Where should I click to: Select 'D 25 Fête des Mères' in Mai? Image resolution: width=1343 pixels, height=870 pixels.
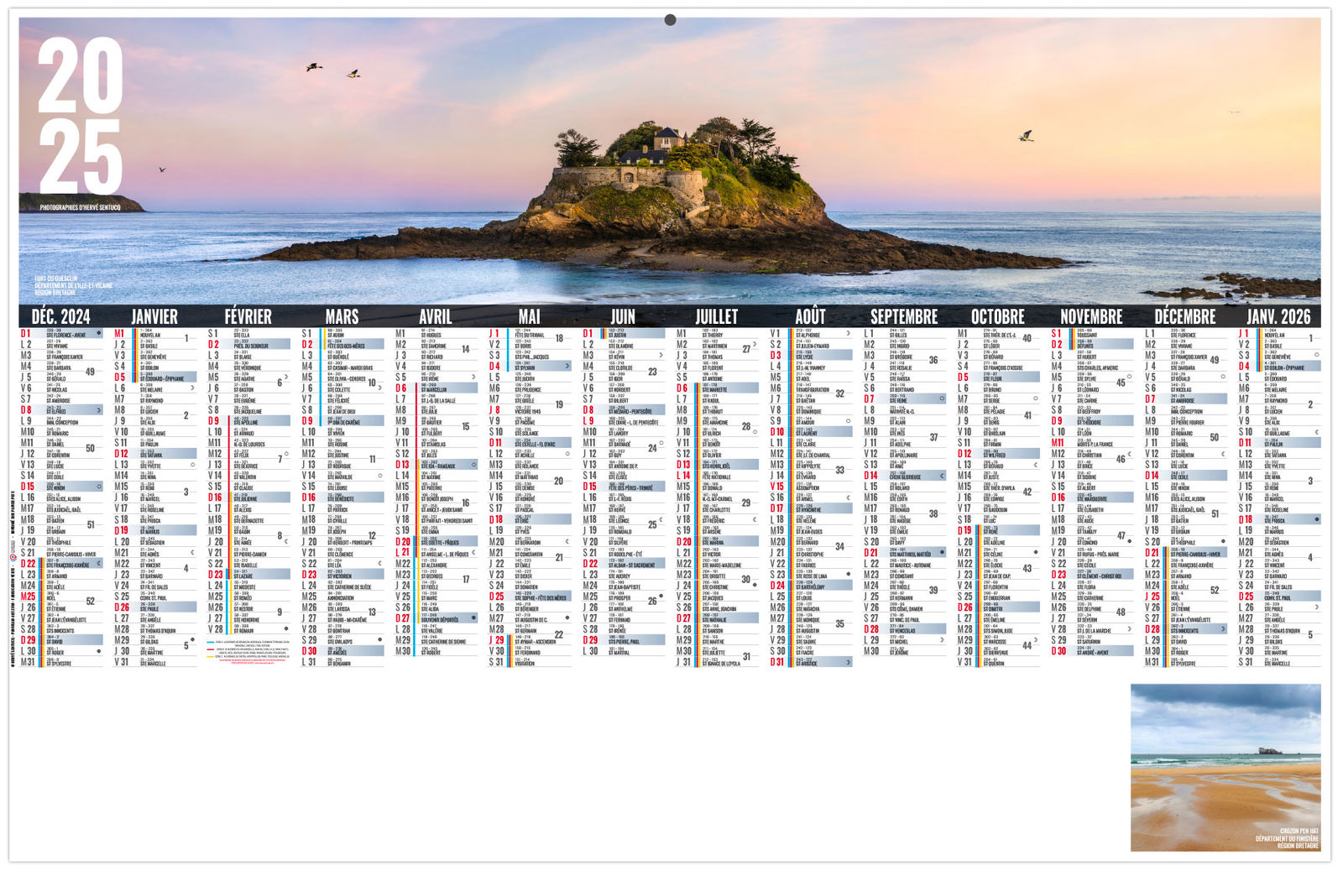(x=530, y=596)
